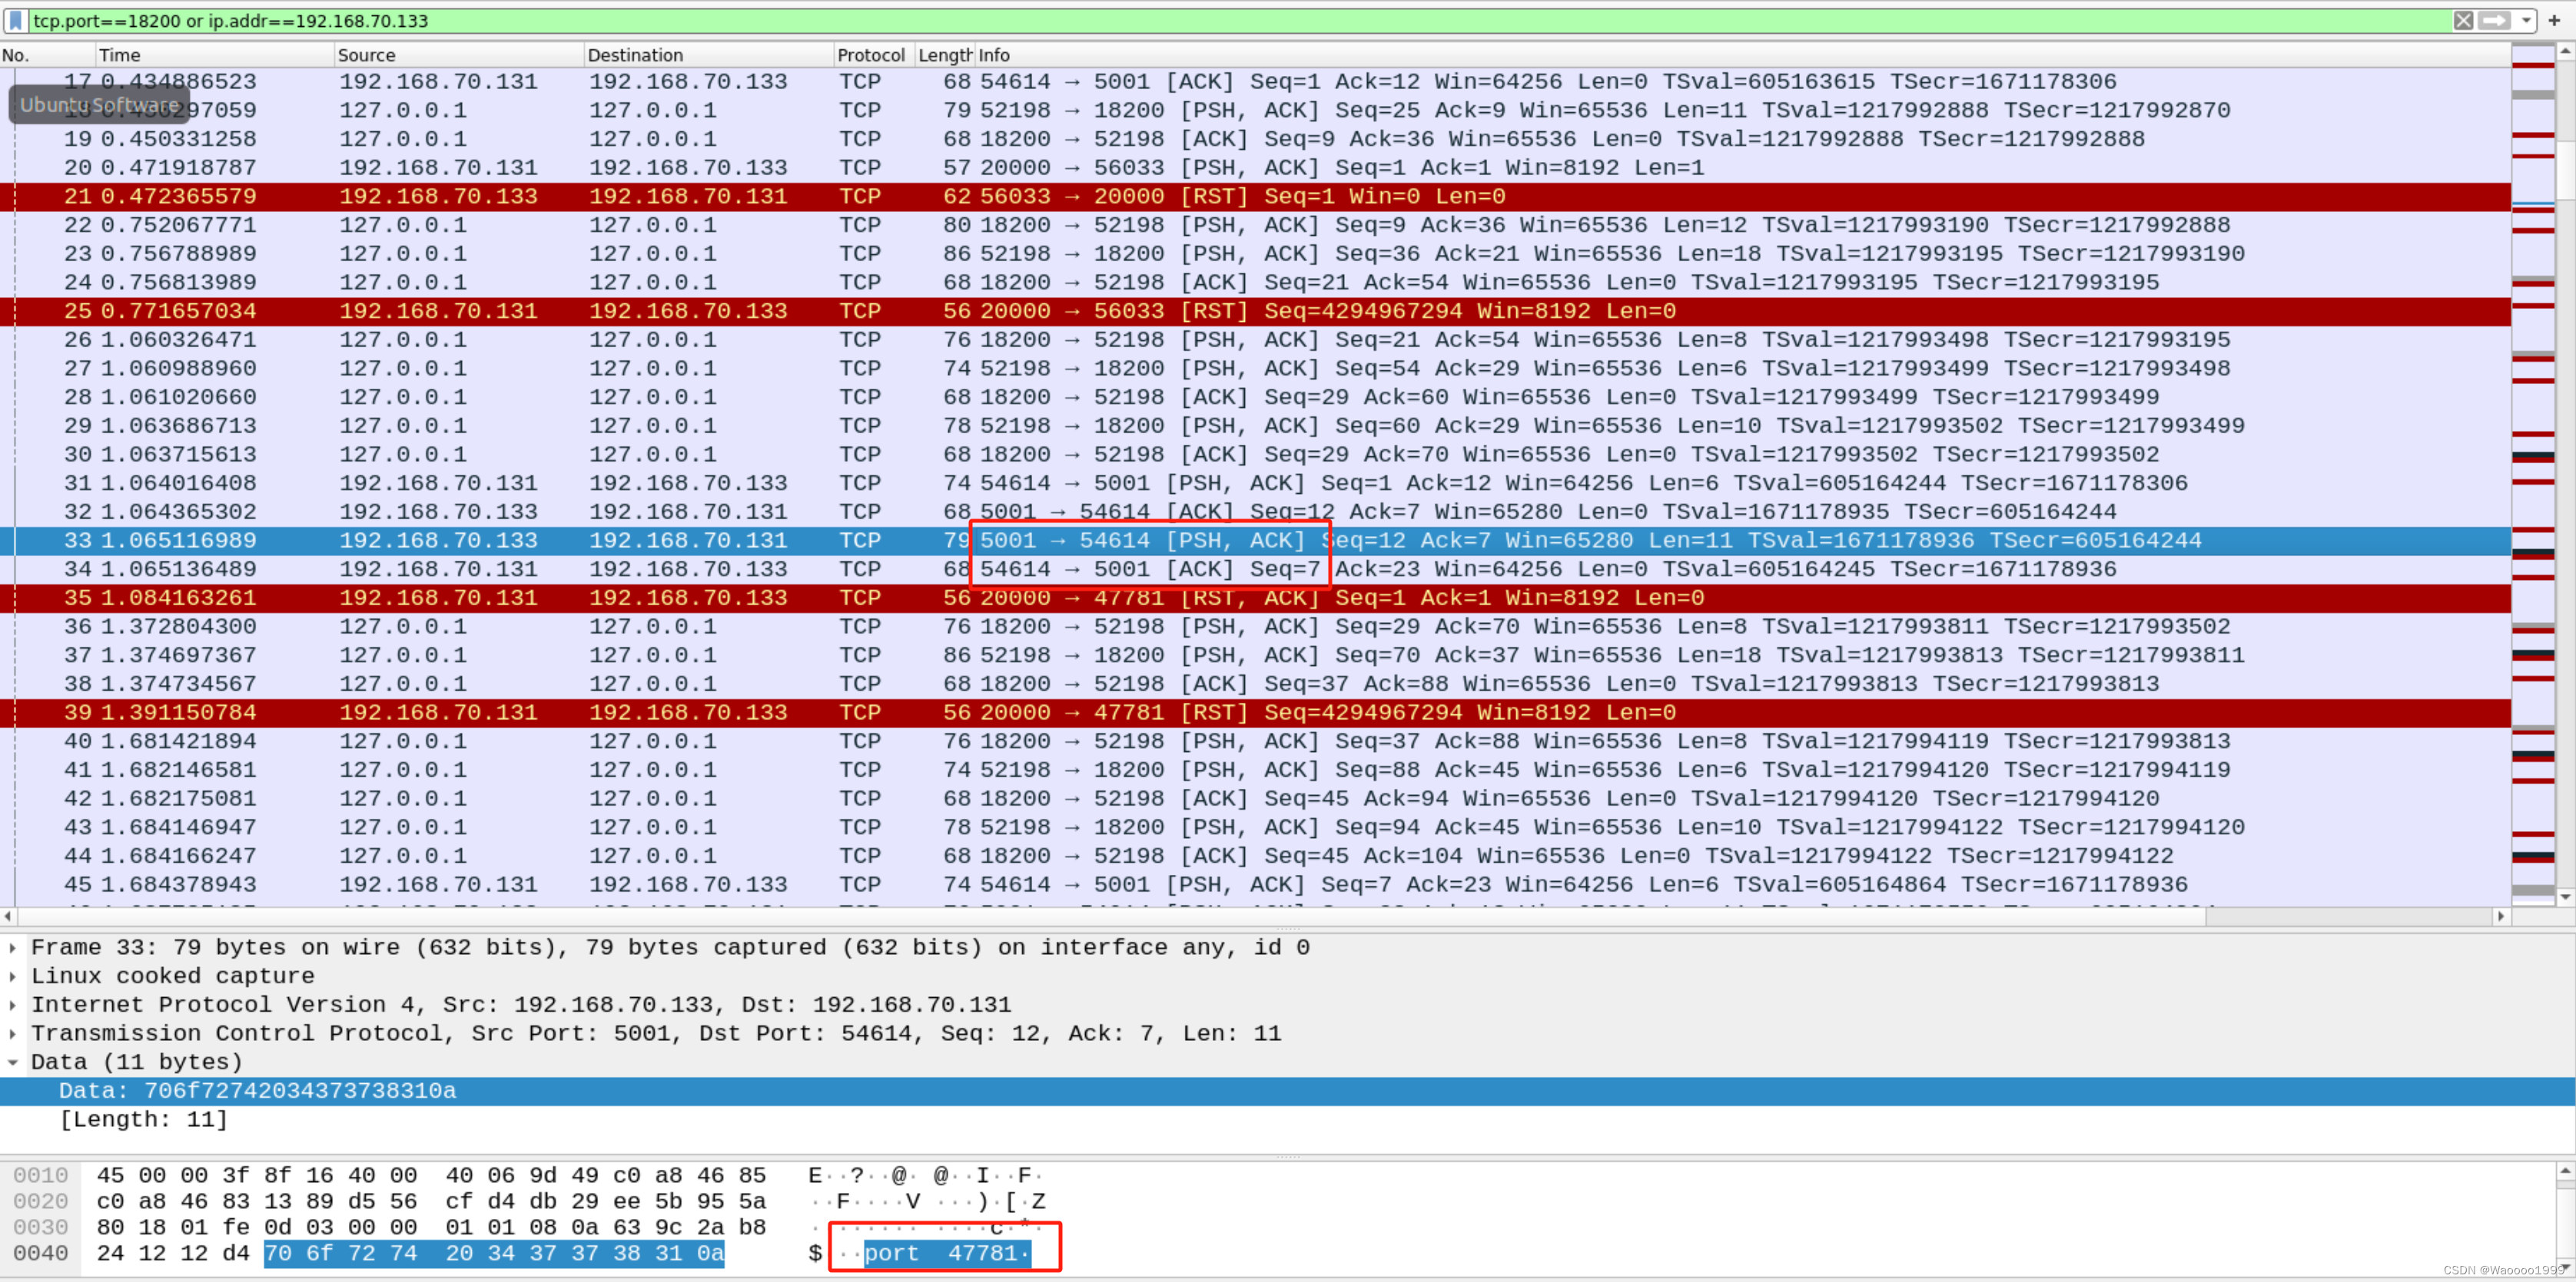Collapse the Data (11 bytes) row

(12, 1062)
